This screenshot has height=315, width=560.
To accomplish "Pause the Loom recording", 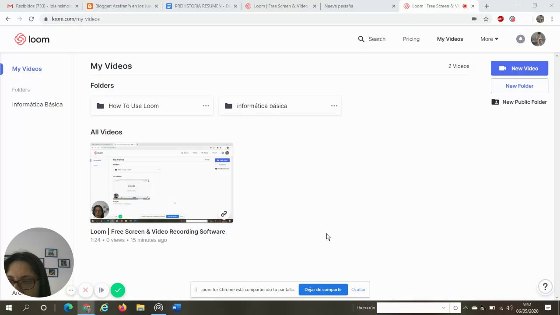I will (101, 290).
